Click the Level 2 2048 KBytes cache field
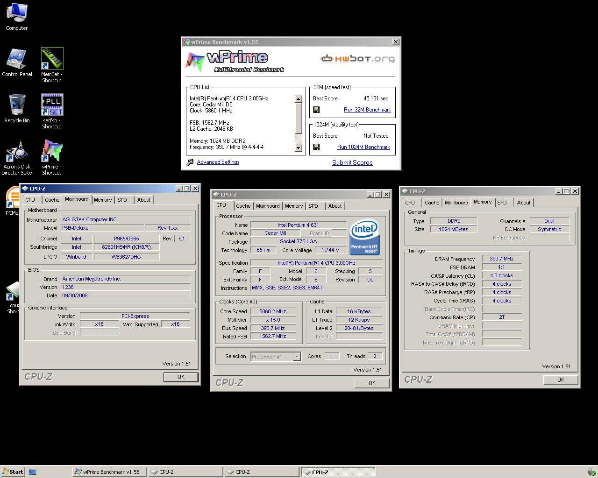This screenshot has width=598, height=478. (359, 328)
